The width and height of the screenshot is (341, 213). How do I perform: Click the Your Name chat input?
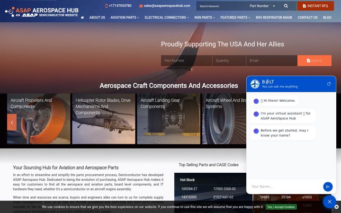point(285,186)
